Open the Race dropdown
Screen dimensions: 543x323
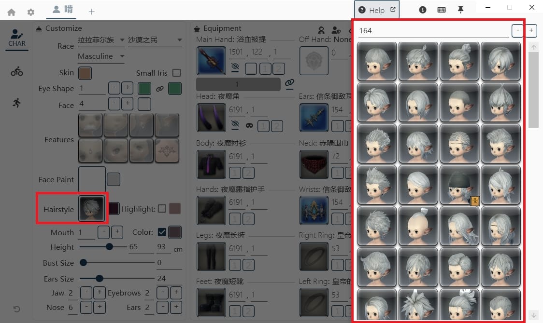[x=101, y=40]
